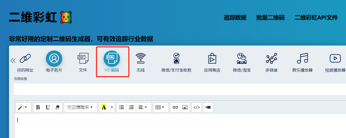
Task: Insert an unordered bullet list
Action: coord(121,107)
